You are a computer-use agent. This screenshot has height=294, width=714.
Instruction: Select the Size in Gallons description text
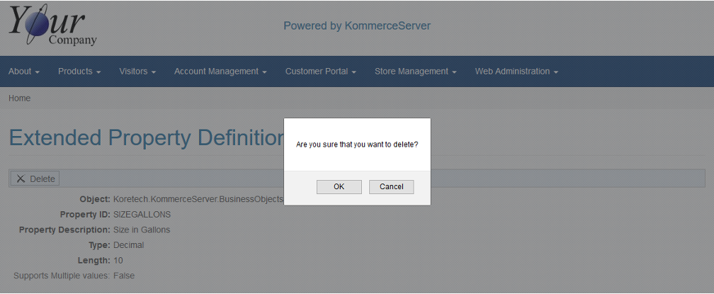point(142,230)
